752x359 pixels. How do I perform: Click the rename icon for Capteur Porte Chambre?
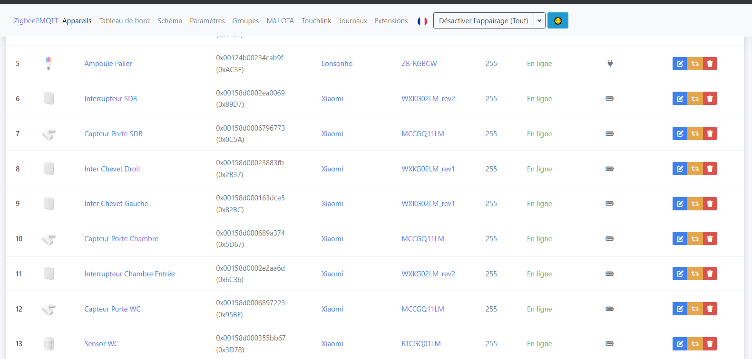[x=680, y=239]
